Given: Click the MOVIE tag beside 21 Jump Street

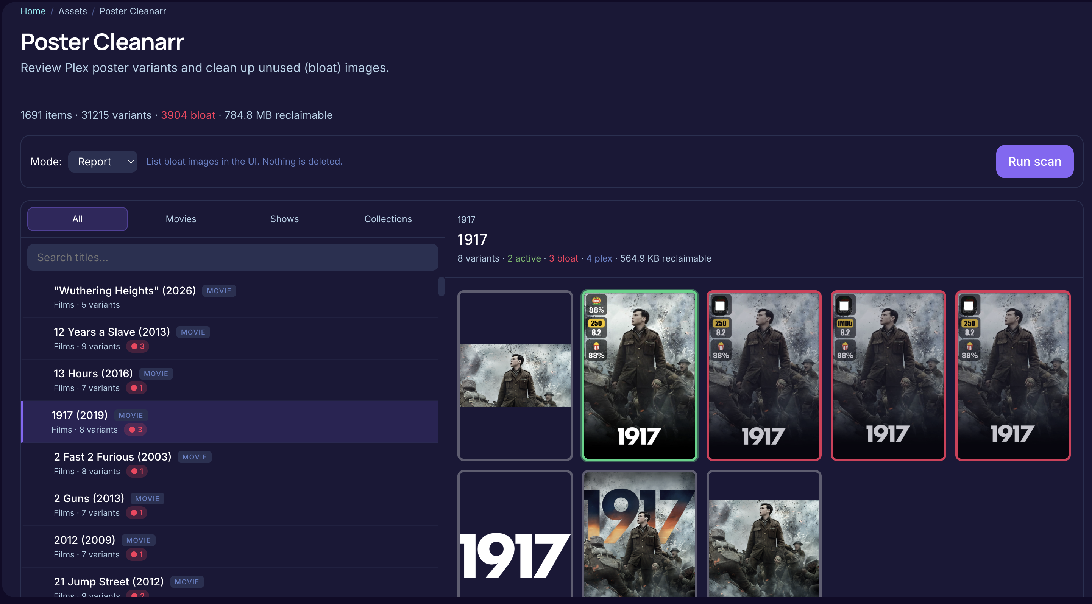Looking at the screenshot, I should (187, 582).
